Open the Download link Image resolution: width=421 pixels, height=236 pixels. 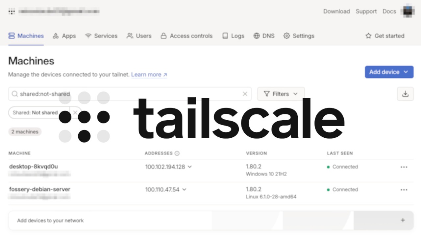pyautogui.click(x=336, y=11)
